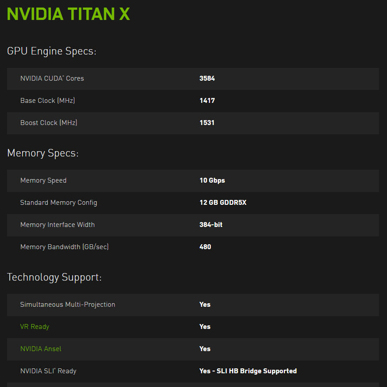
Task: Click the 10 Gbps memory speed value
Action: [212, 180]
